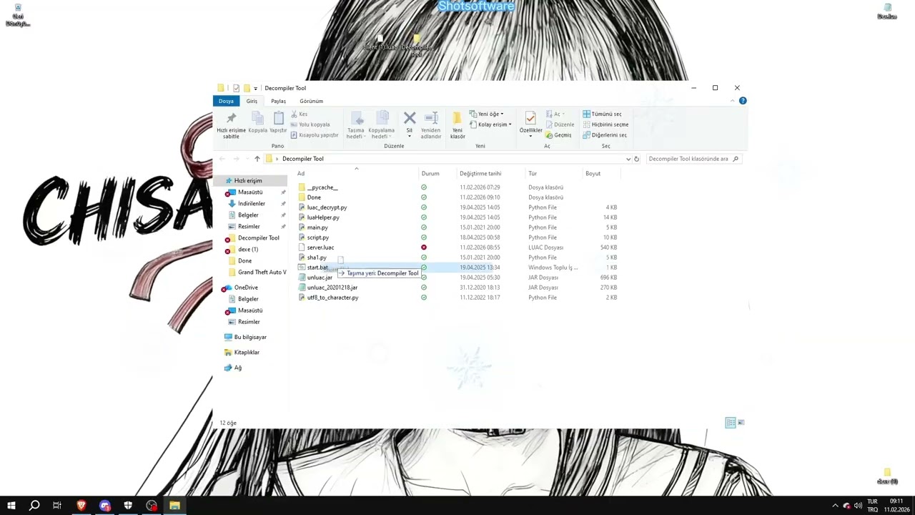The width and height of the screenshot is (915, 515).
Task: Click Tümünü seç in the ribbon
Action: (602, 114)
